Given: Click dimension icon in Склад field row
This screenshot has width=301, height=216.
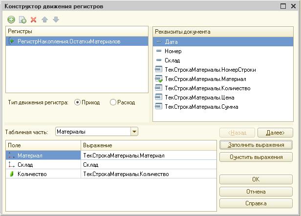Looking at the screenshot, I should point(12,164).
